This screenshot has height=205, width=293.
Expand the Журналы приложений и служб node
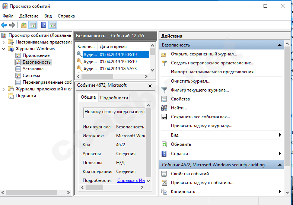[3, 89]
